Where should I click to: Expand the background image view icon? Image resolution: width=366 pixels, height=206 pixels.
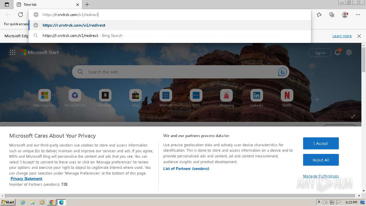[x=353, y=116]
